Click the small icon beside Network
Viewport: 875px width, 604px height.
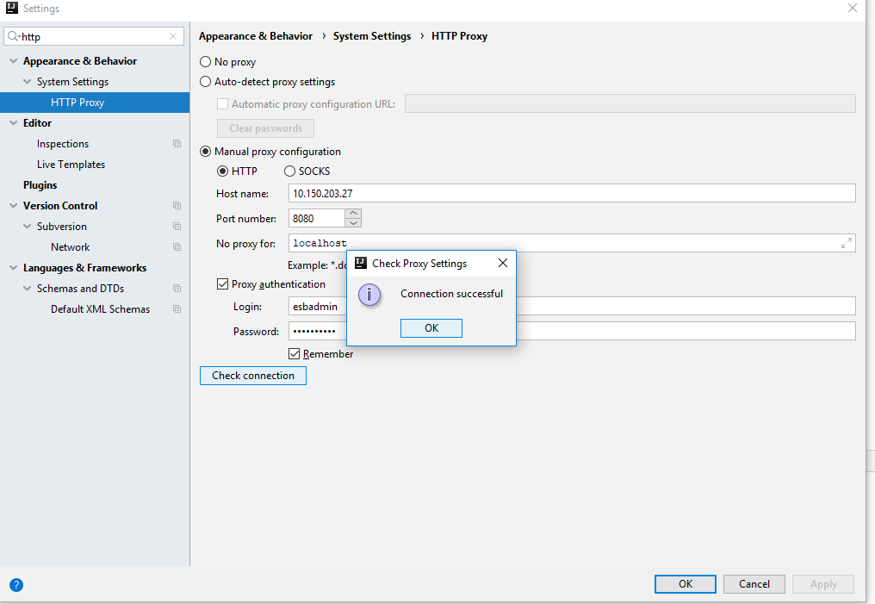(177, 246)
